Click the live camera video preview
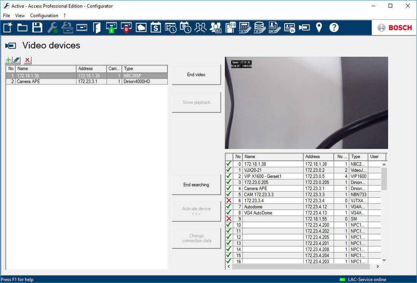The width and height of the screenshot is (417, 283). click(x=306, y=103)
